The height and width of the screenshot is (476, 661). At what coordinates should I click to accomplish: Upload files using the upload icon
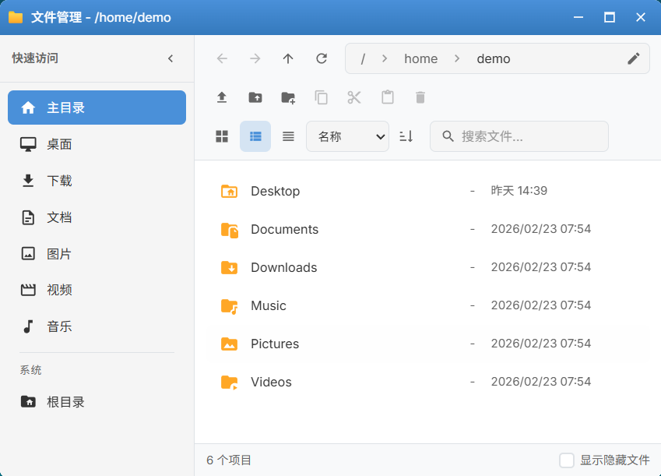(x=222, y=97)
